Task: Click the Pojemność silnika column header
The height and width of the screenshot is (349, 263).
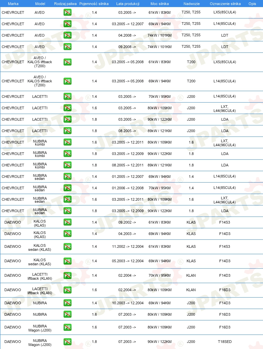Action: point(94,4)
